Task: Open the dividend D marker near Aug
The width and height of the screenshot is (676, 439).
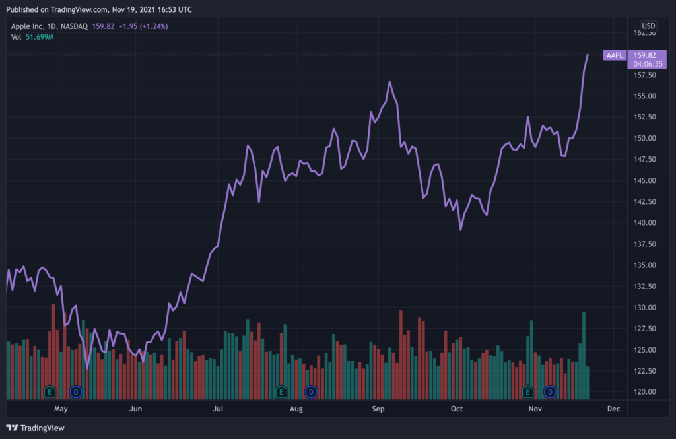Action: (x=311, y=392)
